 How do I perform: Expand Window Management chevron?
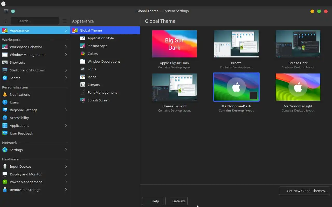[x=66, y=55]
